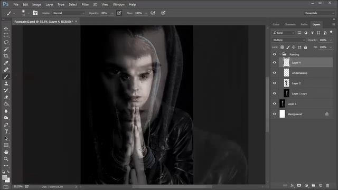Select the Rectangle shape tool
Screen dimensions: 338x190
(x=6, y=145)
